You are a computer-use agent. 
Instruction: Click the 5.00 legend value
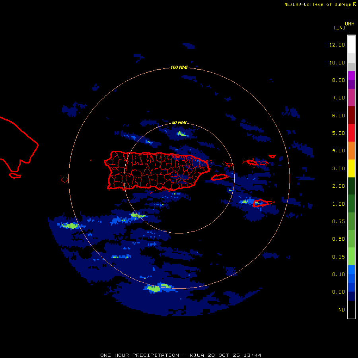pos(339,133)
